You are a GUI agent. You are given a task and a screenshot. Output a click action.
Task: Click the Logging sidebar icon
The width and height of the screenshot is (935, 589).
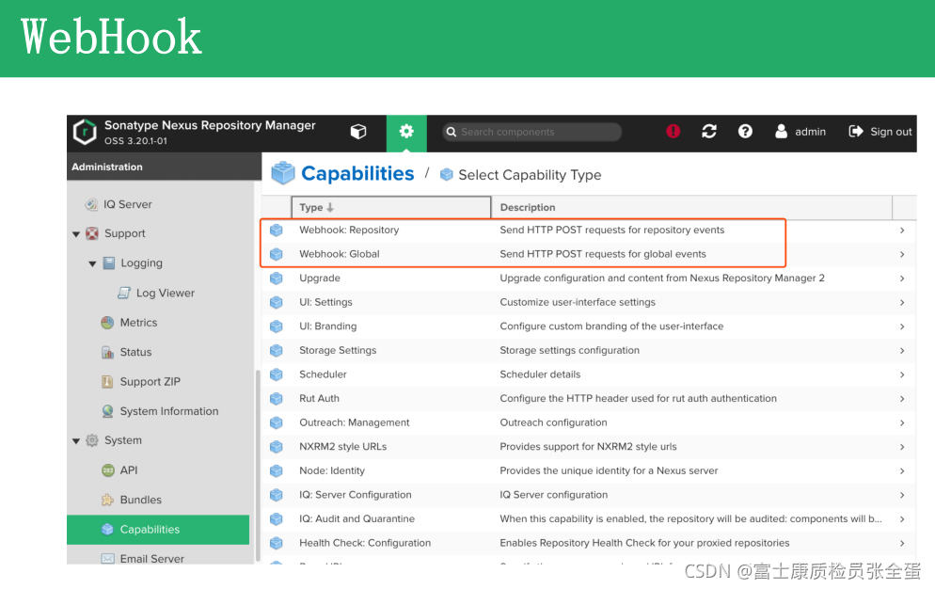pos(108,263)
